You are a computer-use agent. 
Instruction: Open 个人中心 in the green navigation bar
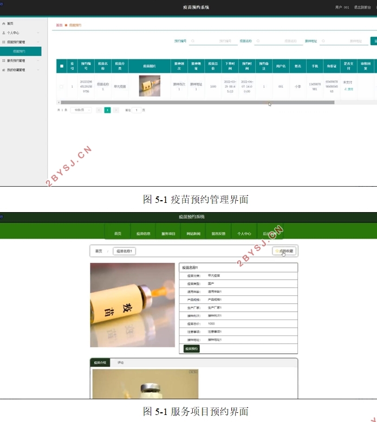[x=244, y=234]
